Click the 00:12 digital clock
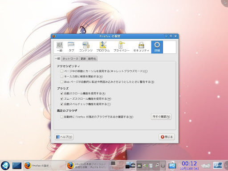This screenshot has width=228, height=171. tap(189, 163)
